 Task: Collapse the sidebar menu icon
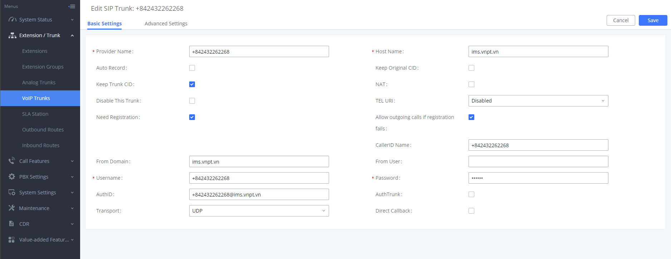72,6
